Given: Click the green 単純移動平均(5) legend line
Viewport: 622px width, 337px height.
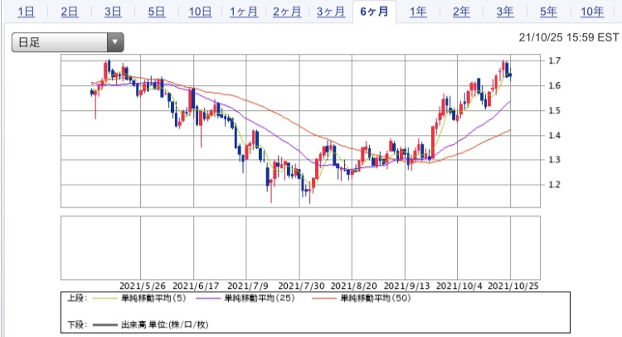Looking at the screenshot, I should pos(105,298).
